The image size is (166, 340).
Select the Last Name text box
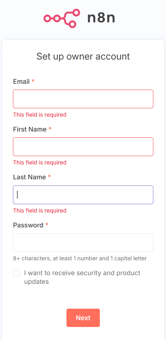coord(83,195)
